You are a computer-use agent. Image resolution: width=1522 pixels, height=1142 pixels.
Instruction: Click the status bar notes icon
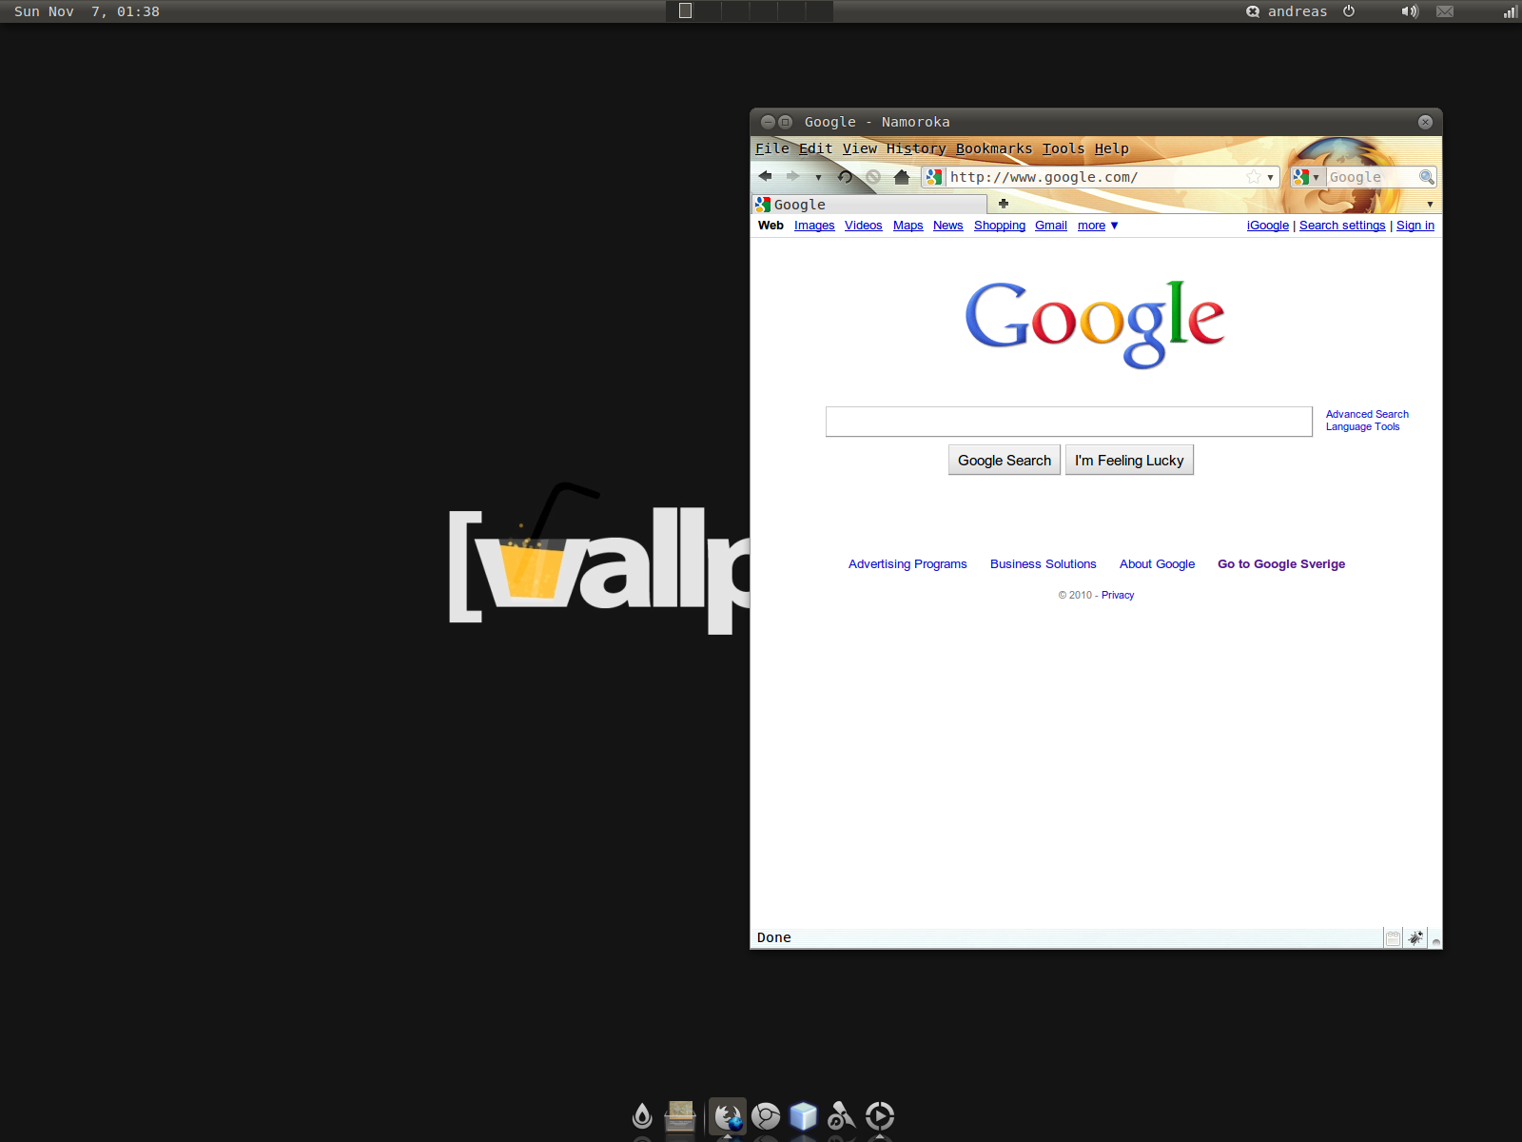[x=1393, y=938]
